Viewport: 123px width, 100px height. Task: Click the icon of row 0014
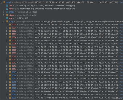pyautogui.click(x=10, y=69)
